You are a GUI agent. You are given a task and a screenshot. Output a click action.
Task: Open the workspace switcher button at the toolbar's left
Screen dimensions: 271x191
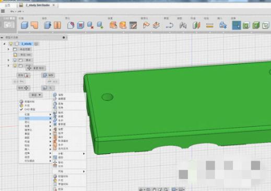coord(8,25)
